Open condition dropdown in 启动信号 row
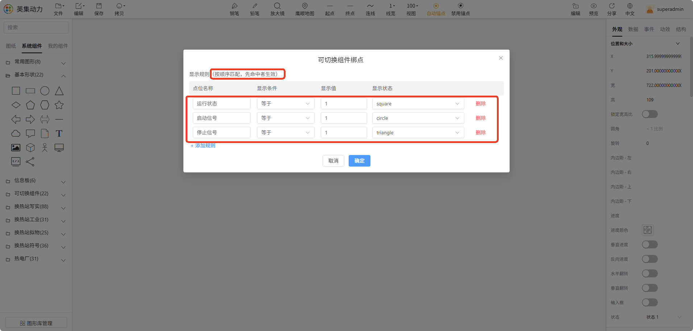 286,118
